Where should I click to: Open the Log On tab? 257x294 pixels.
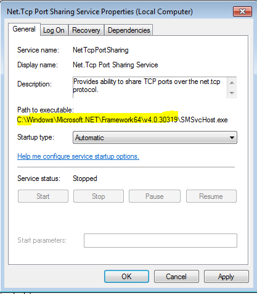[x=54, y=30]
